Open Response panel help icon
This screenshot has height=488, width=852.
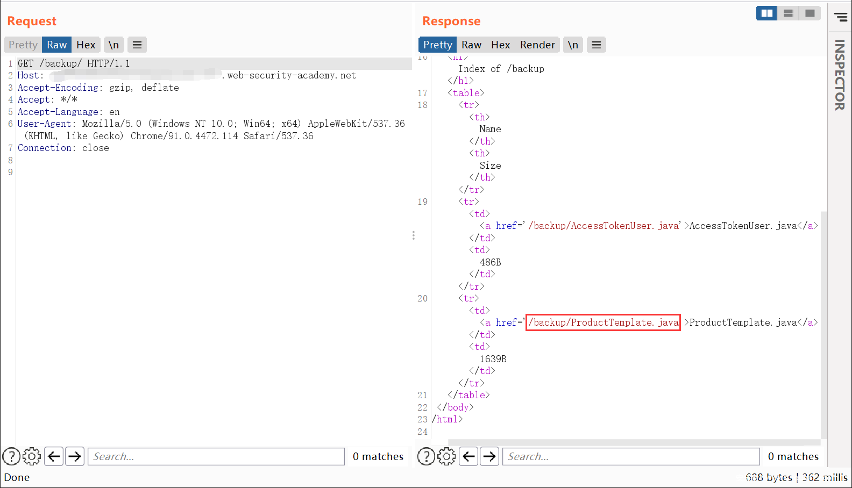click(426, 456)
